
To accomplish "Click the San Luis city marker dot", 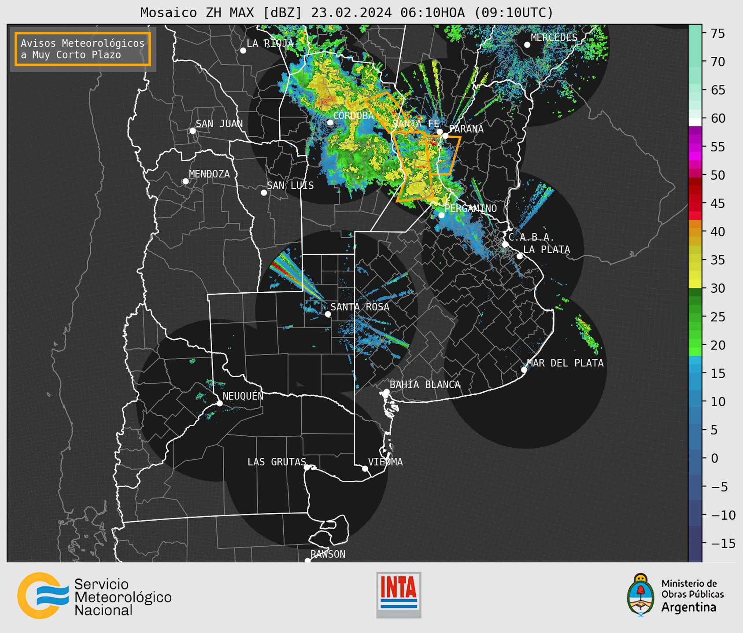I will (x=264, y=193).
